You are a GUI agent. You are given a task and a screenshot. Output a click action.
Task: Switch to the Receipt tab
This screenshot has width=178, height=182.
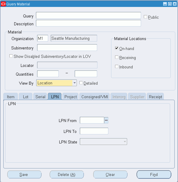tap(155, 96)
